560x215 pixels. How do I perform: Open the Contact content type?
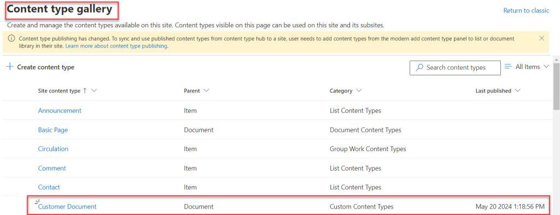[49, 187]
